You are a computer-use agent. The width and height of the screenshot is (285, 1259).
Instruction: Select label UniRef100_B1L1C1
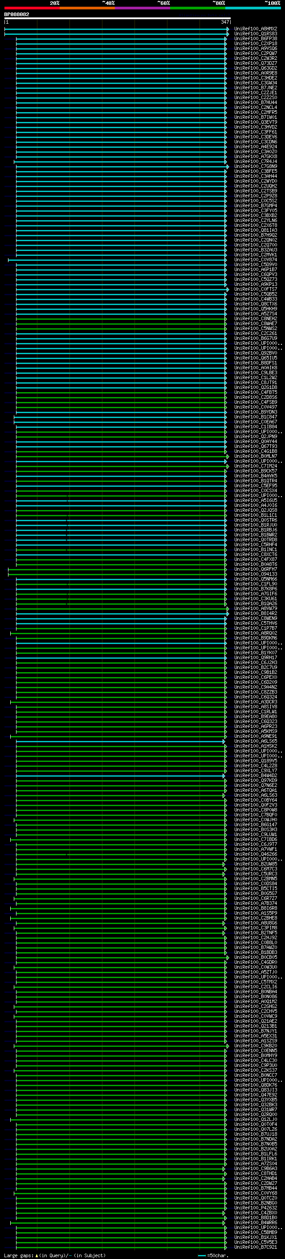(x=255, y=515)
